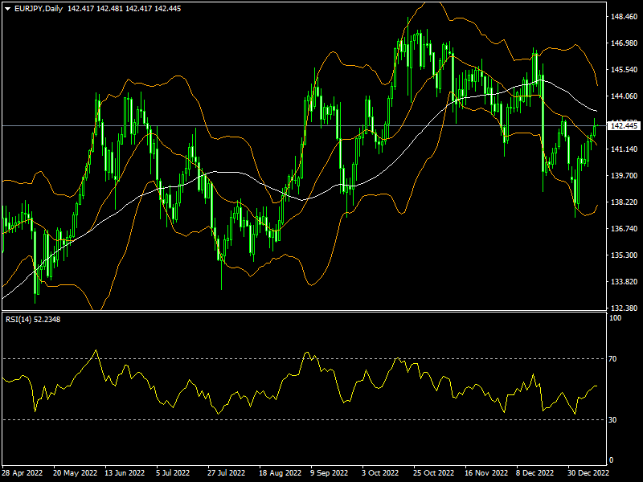Click the 18 Aug 2022 date label
The image size is (643, 482).
pyautogui.click(x=280, y=473)
